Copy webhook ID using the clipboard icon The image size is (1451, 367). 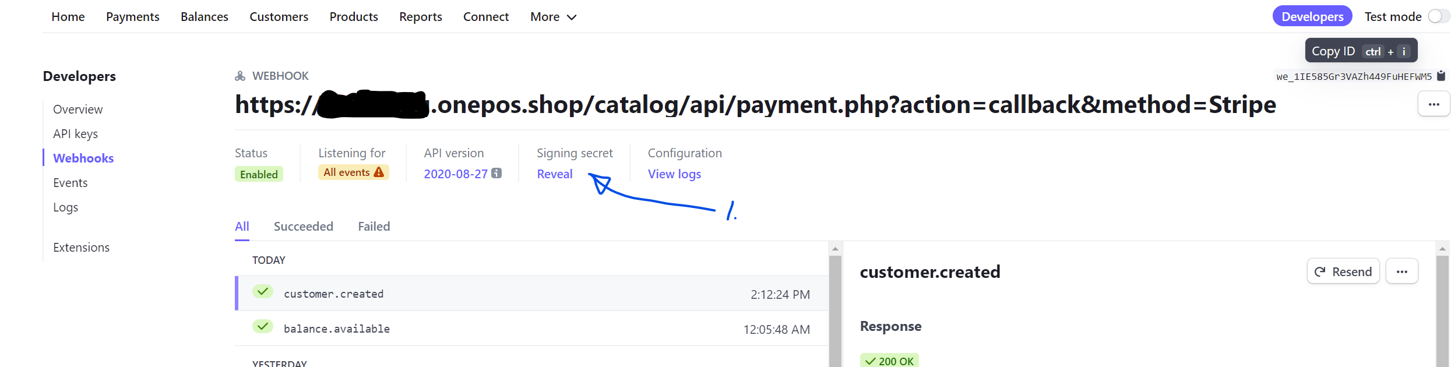pyautogui.click(x=1441, y=76)
